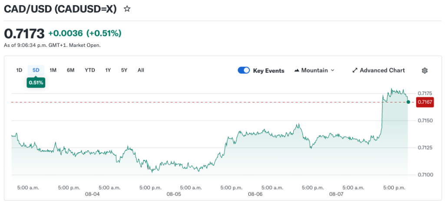Click the 08-06 date label

click(255, 194)
